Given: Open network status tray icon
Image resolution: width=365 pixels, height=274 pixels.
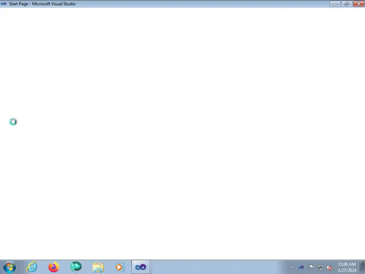Looking at the screenshot, I should tap(320, 268).
